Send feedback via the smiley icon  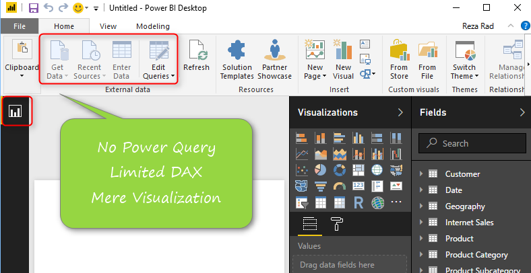pos(78,8)
